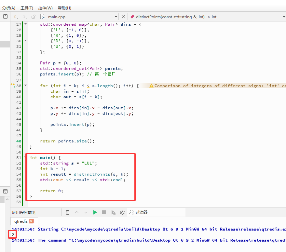
Task: Collapse the code block at line 27
Action: 25,24
